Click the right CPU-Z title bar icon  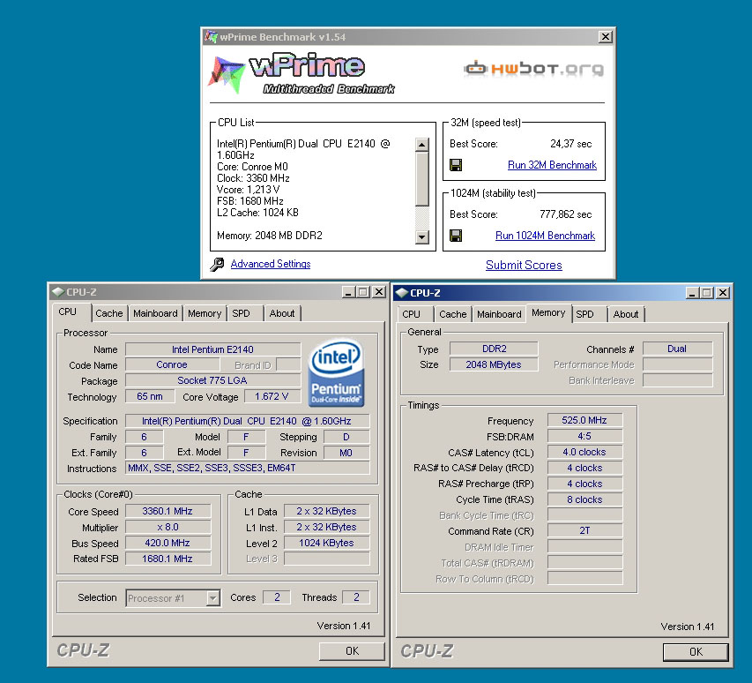click(401, 293)
